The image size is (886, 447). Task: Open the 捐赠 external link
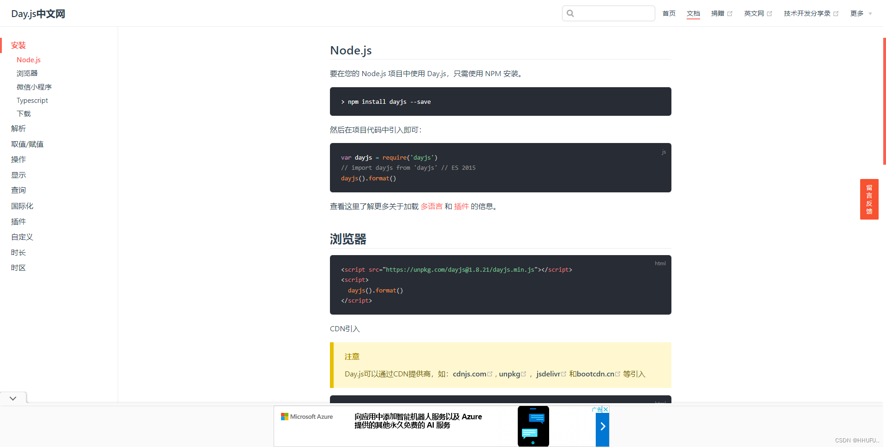pos(721,13)
